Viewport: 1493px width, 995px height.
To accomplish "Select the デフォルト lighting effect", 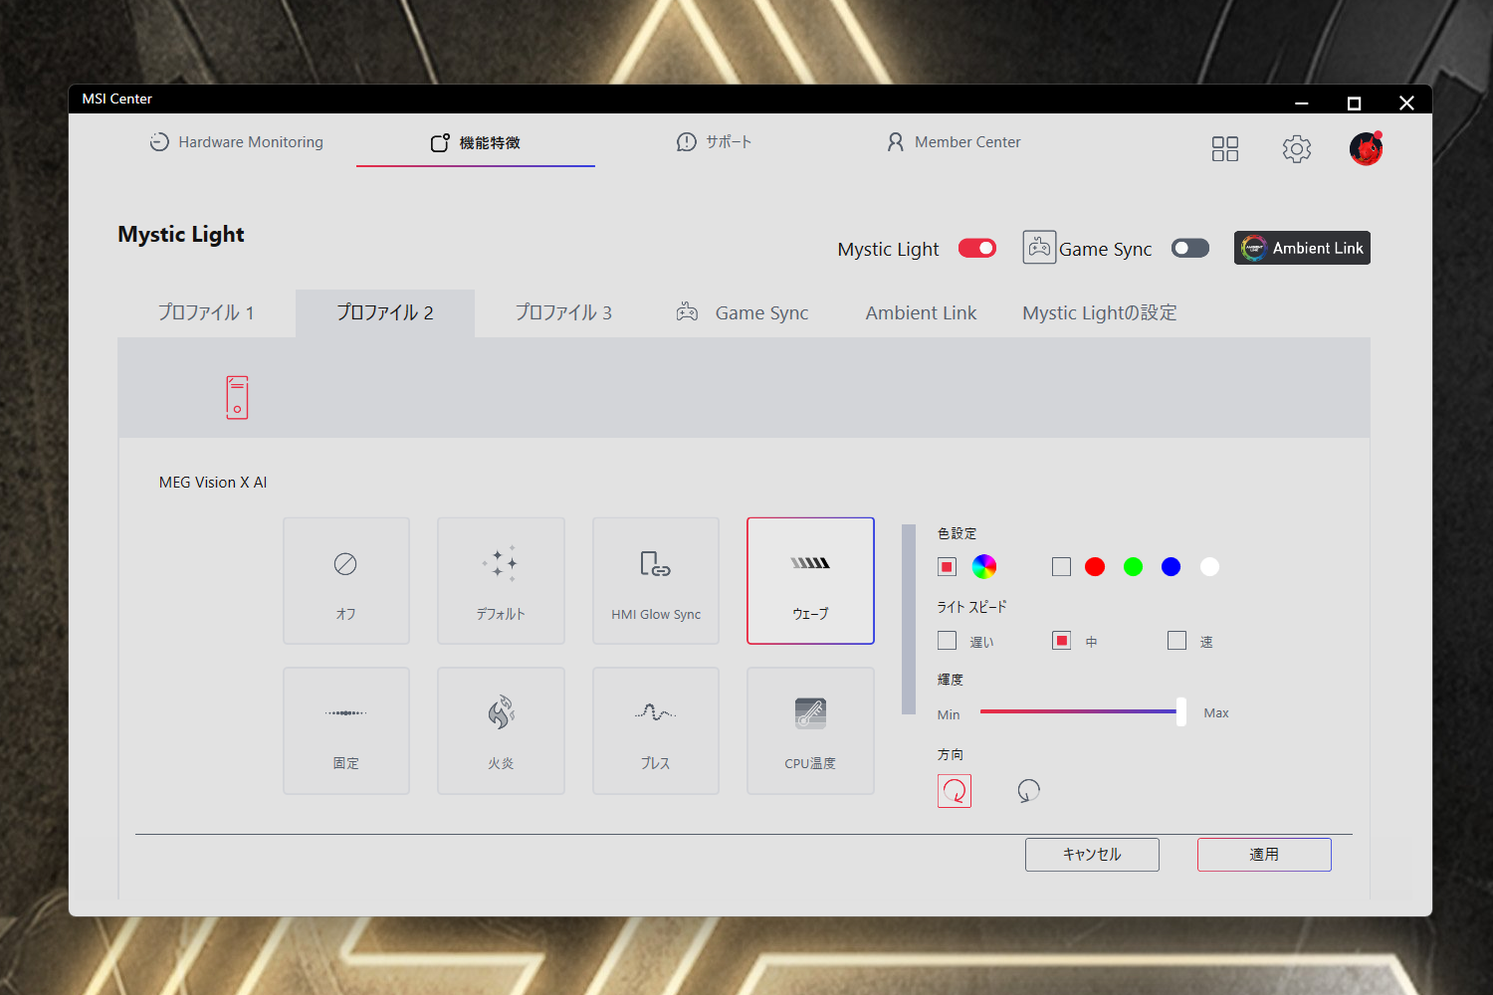I will 501,580.
